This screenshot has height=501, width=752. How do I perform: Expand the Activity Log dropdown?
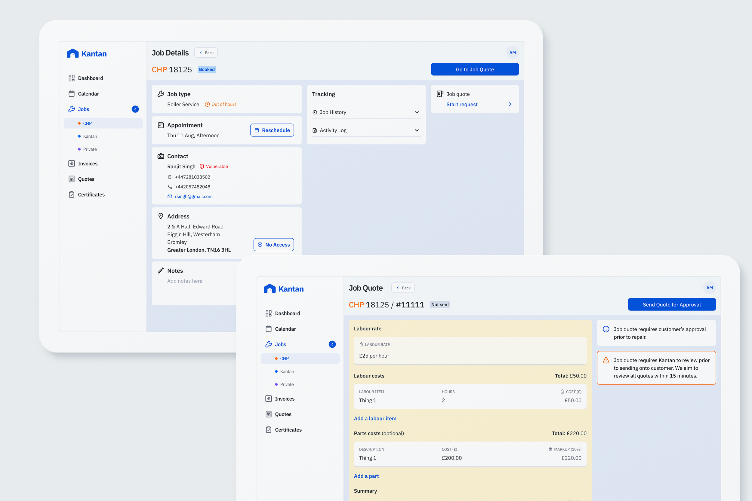click(416, 130)
